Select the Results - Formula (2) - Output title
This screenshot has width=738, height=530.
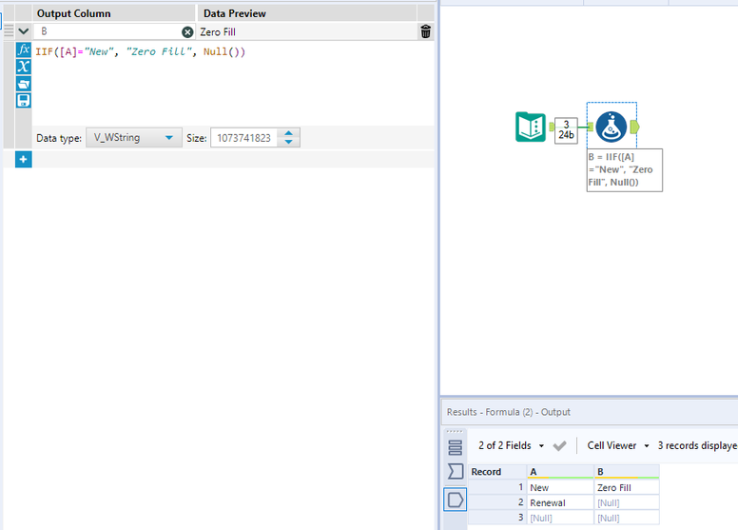(x=508, y=412)
